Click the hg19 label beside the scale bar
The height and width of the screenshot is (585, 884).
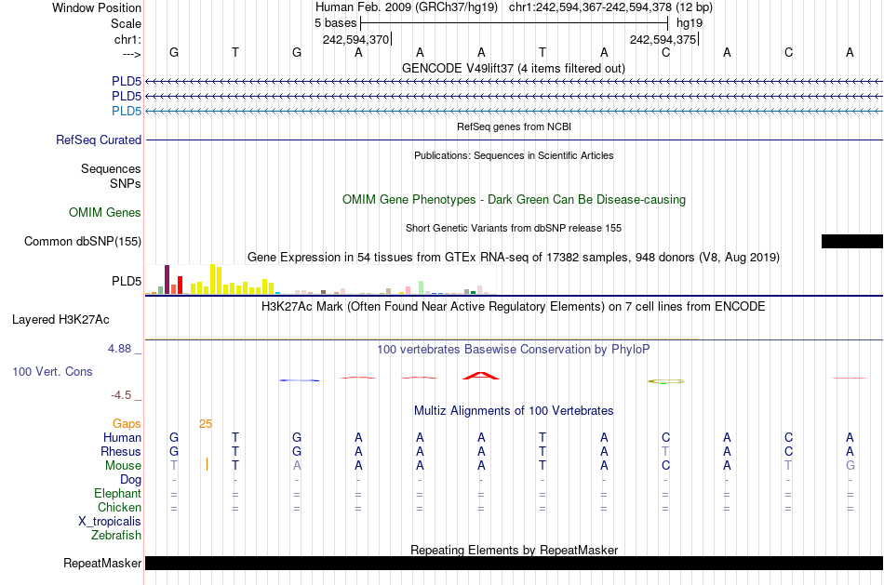click(x=690, y=23)
